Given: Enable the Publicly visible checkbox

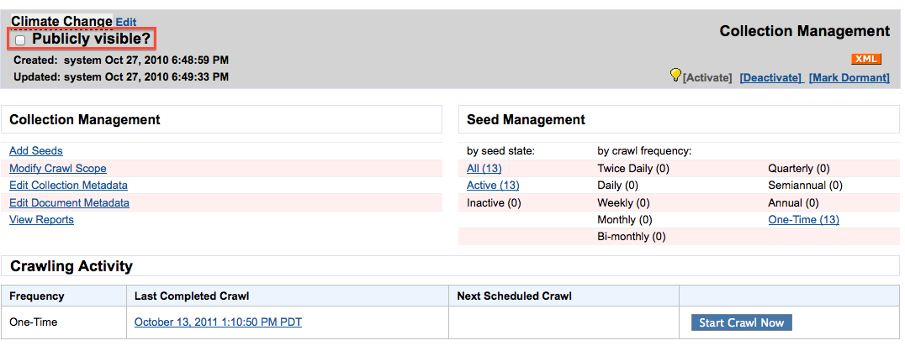Looking at the screenshot, I should pos(20,39).
